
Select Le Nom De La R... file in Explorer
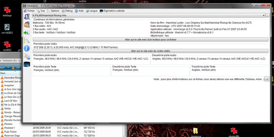11,97
